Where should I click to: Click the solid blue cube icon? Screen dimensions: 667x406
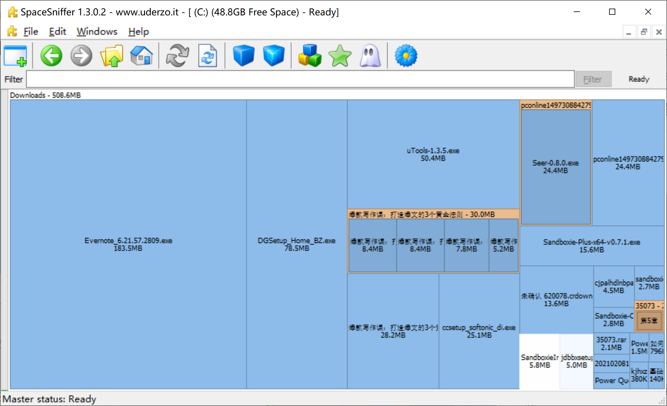coord(243,56)
